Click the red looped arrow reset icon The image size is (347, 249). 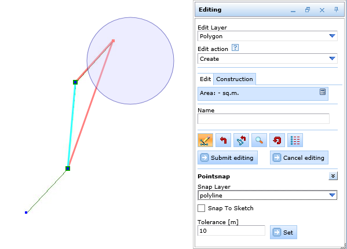pyautogui.click(x=277, y=140)
